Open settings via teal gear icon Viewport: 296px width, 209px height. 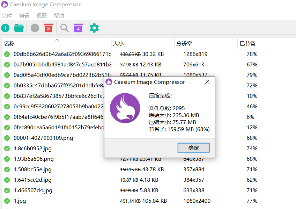click(x=94, y=28)
